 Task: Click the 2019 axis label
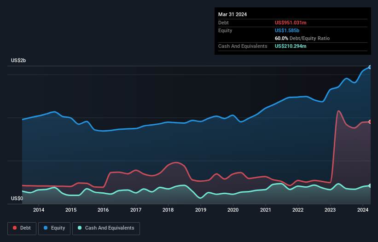(201, 210)
